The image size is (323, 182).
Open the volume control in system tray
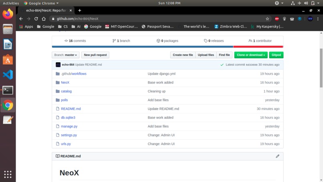point(306,3)
